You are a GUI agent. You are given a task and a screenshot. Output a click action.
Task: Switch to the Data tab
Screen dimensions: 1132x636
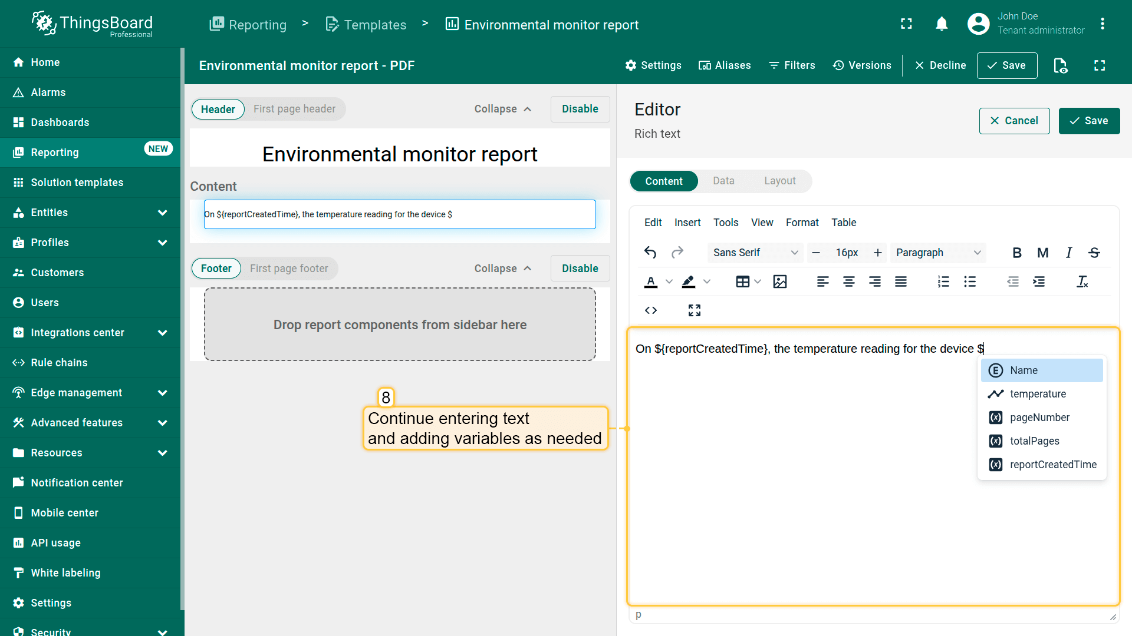723,181
